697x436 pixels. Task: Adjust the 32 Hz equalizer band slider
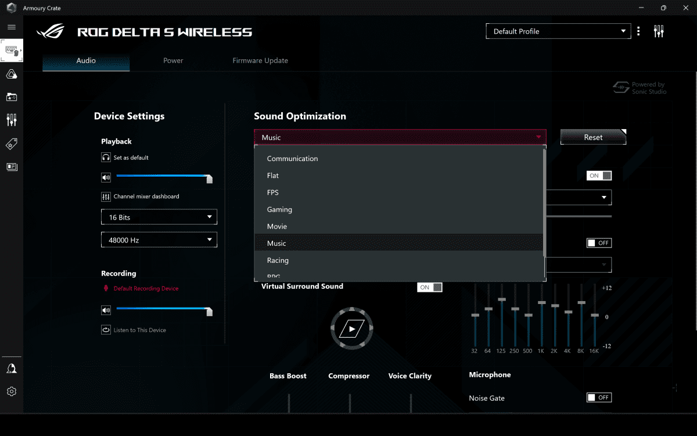[475, 315]
